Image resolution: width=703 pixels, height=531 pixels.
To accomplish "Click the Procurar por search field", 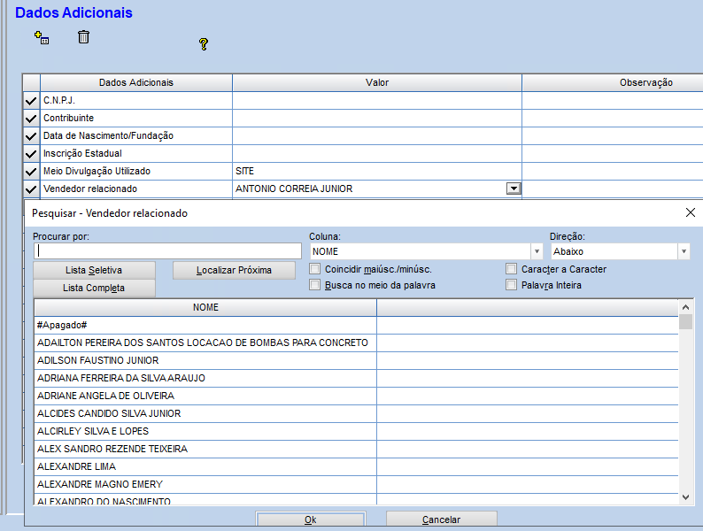I will (x=168, y=252).
